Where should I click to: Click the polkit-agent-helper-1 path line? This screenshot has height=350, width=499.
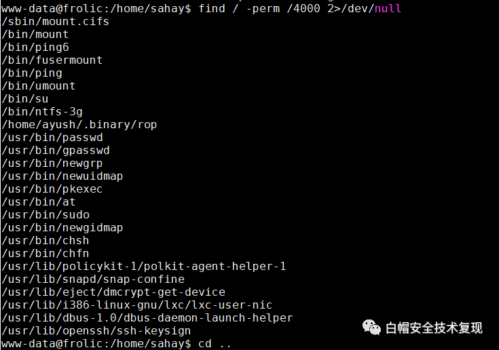tap(143, 267)
